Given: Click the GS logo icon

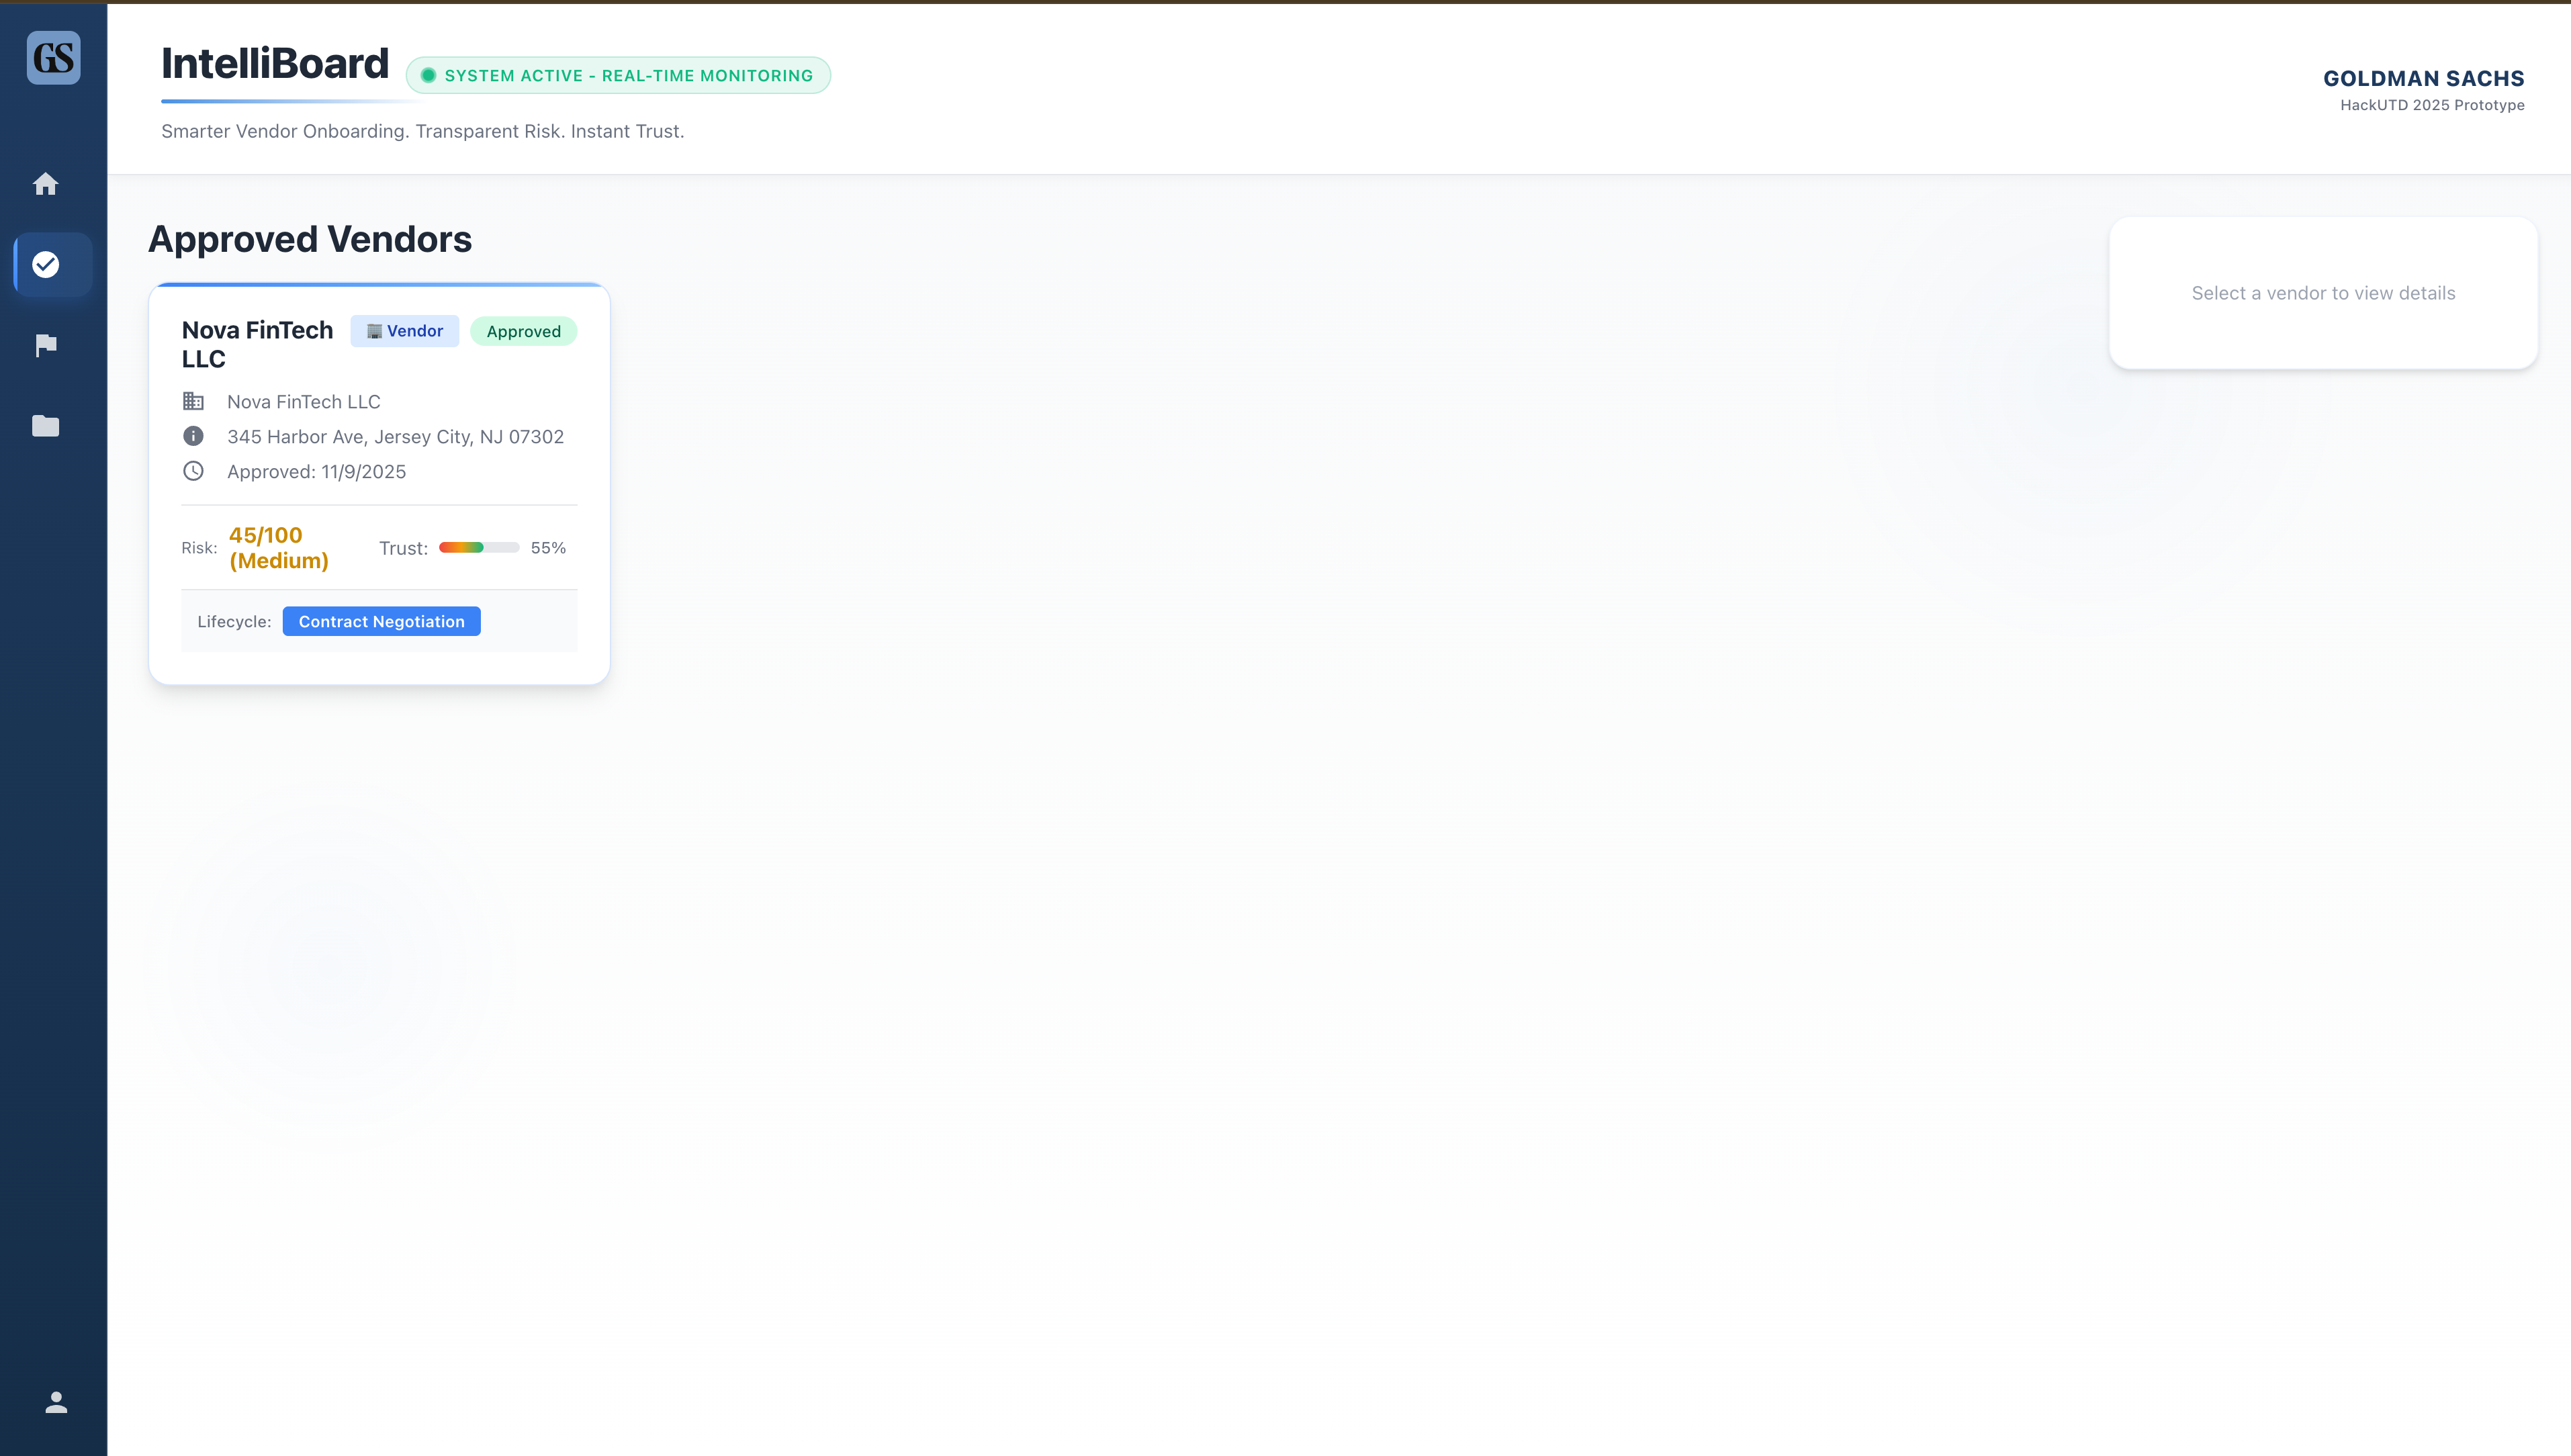Looking at the screenshot, I should point(53,58).
